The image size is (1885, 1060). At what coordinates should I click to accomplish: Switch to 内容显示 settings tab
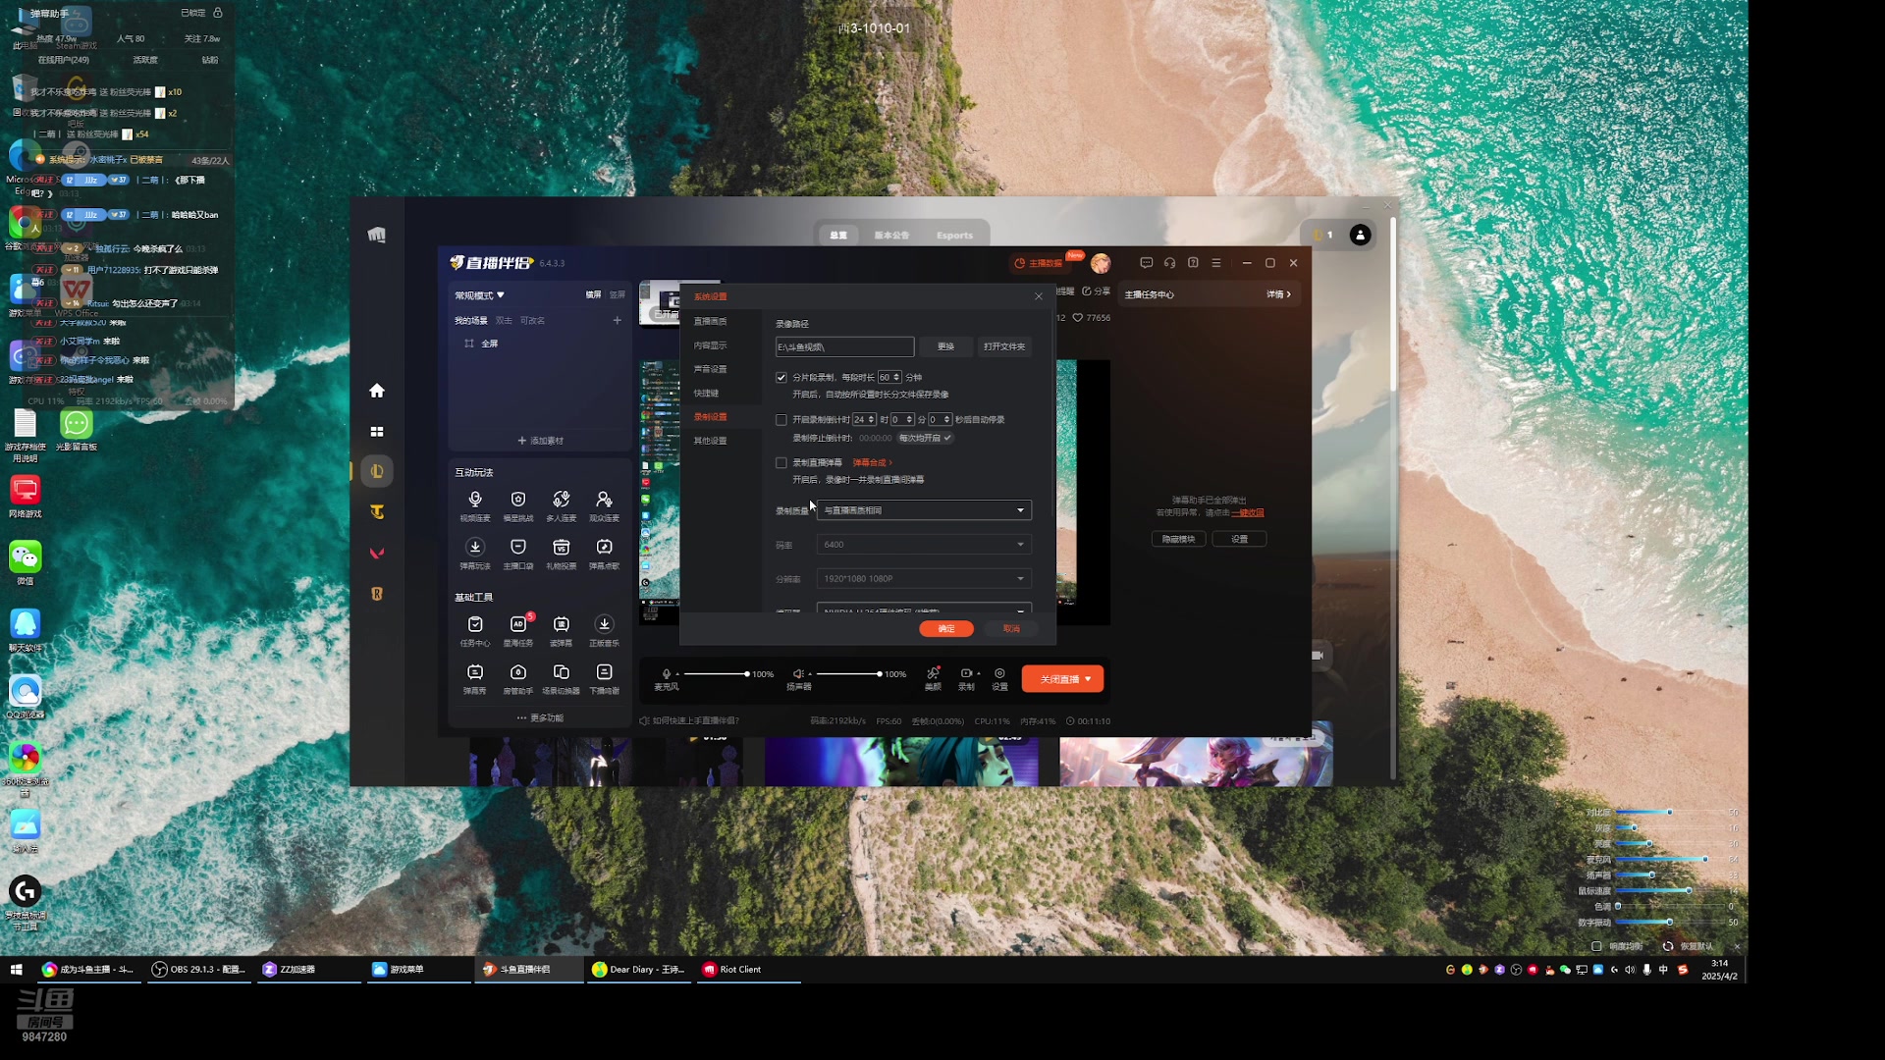(711, 345)
